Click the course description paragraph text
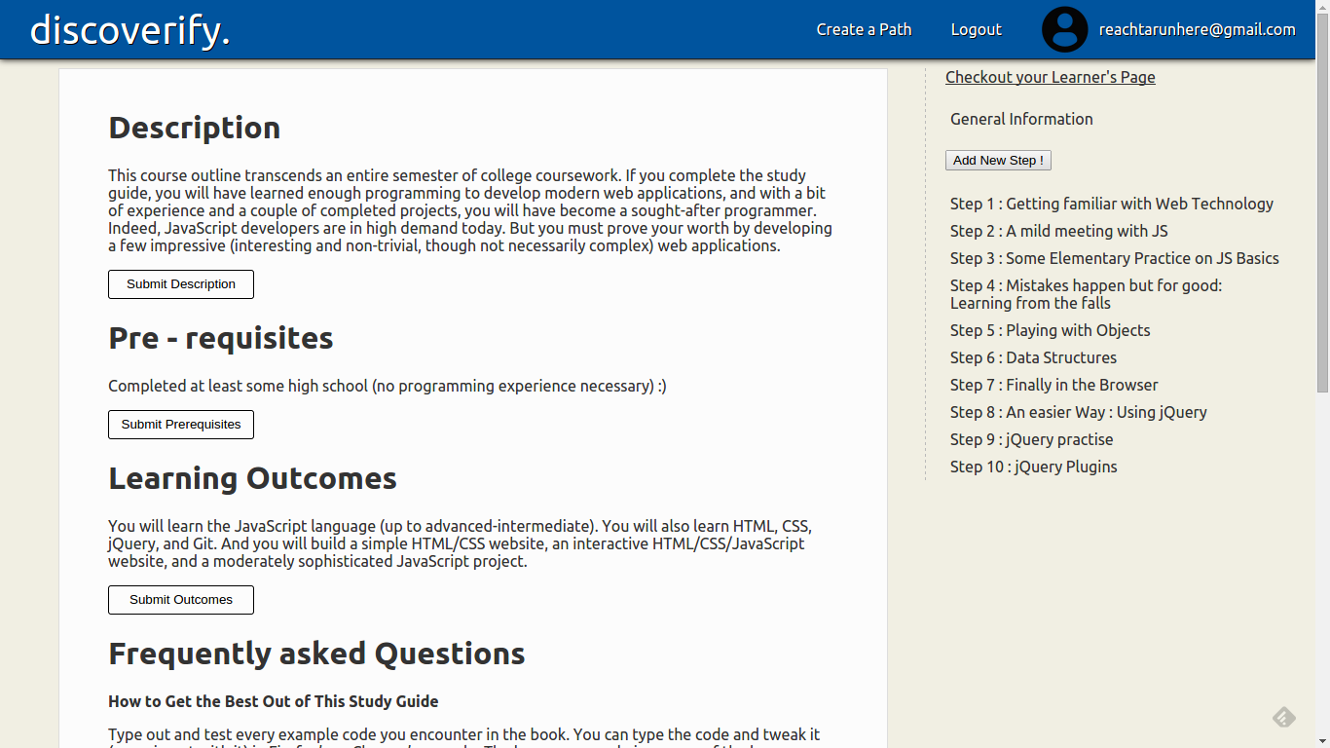Image resolution: width=1330 pixels, height=748 pixels. click(470, 210)
